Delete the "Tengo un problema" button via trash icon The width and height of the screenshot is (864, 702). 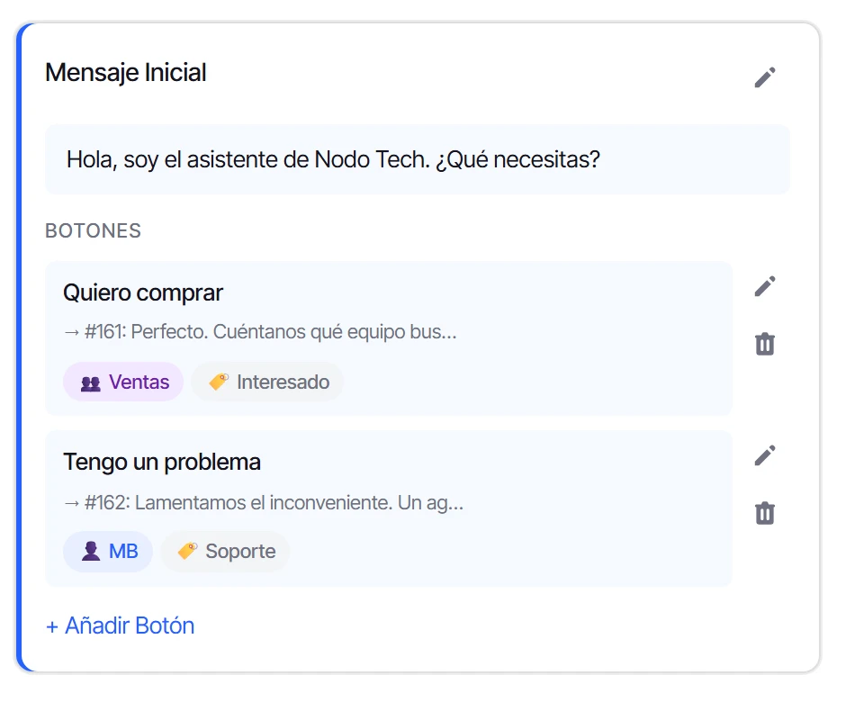click(x=765, y=514)
